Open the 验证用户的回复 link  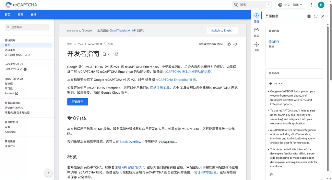[205, 172]
